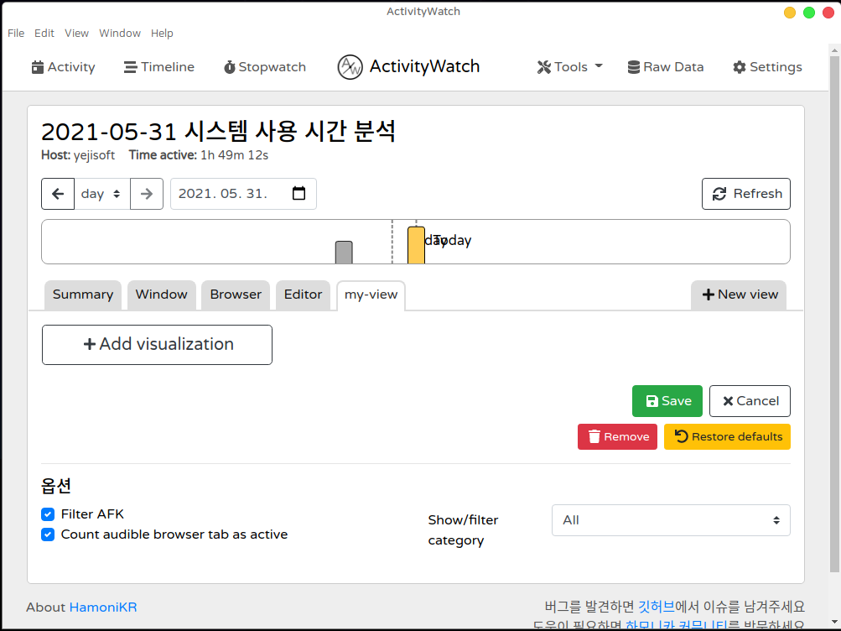841x631 pixels.
Task: Click the ActivityWatch logo
Action: pos(350,67)
